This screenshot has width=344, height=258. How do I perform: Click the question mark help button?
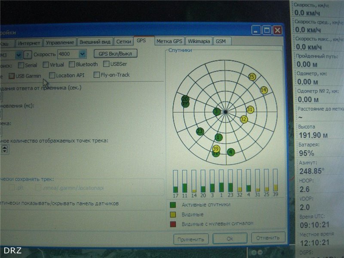click(x=28, y=55)
